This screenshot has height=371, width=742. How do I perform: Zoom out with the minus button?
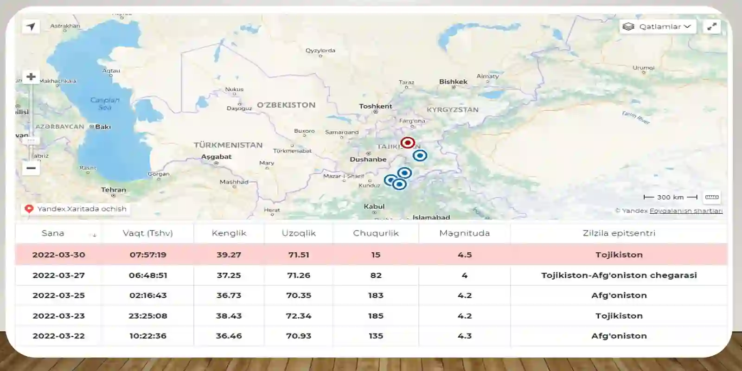point(31,168)
